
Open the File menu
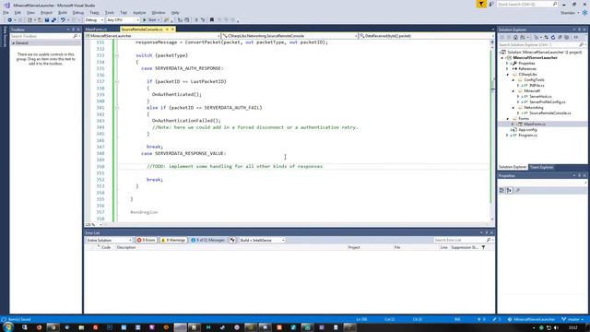(x=6, y=13)
